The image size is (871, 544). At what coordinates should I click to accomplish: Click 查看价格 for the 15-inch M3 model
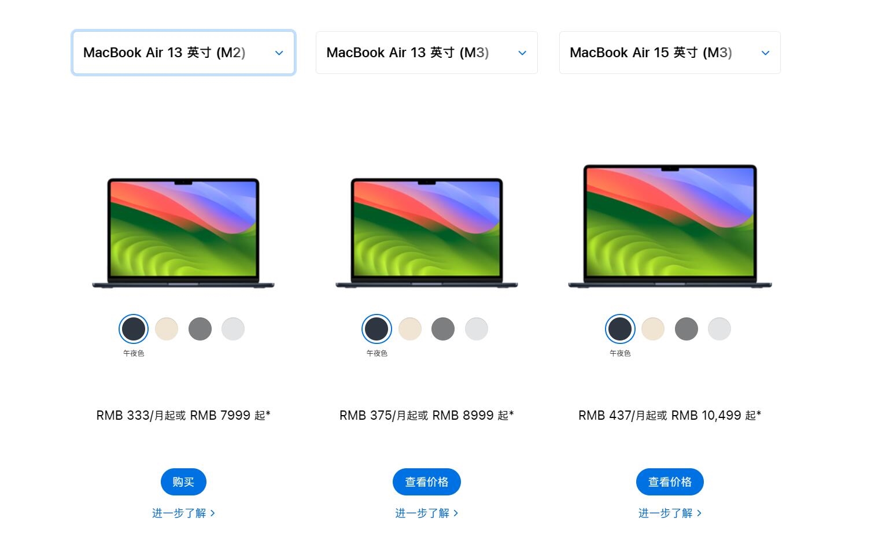(670, 482)
